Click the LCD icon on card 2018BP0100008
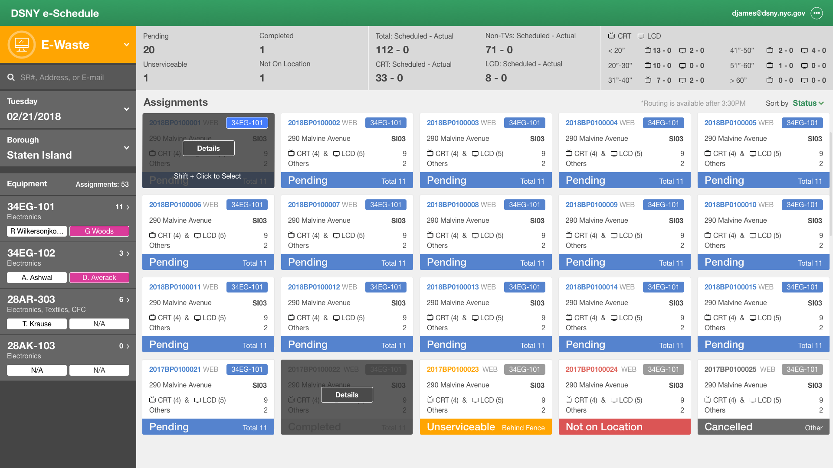833x468 pixels. pos(475,235)
